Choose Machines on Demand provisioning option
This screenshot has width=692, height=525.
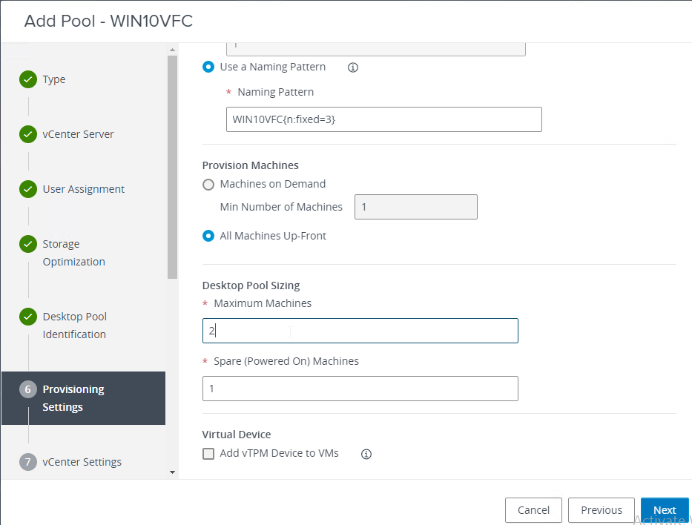pos(208,185)
